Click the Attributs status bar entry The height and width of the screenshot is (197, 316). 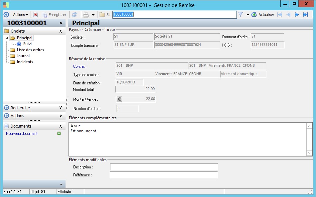(x=65, y=192)
